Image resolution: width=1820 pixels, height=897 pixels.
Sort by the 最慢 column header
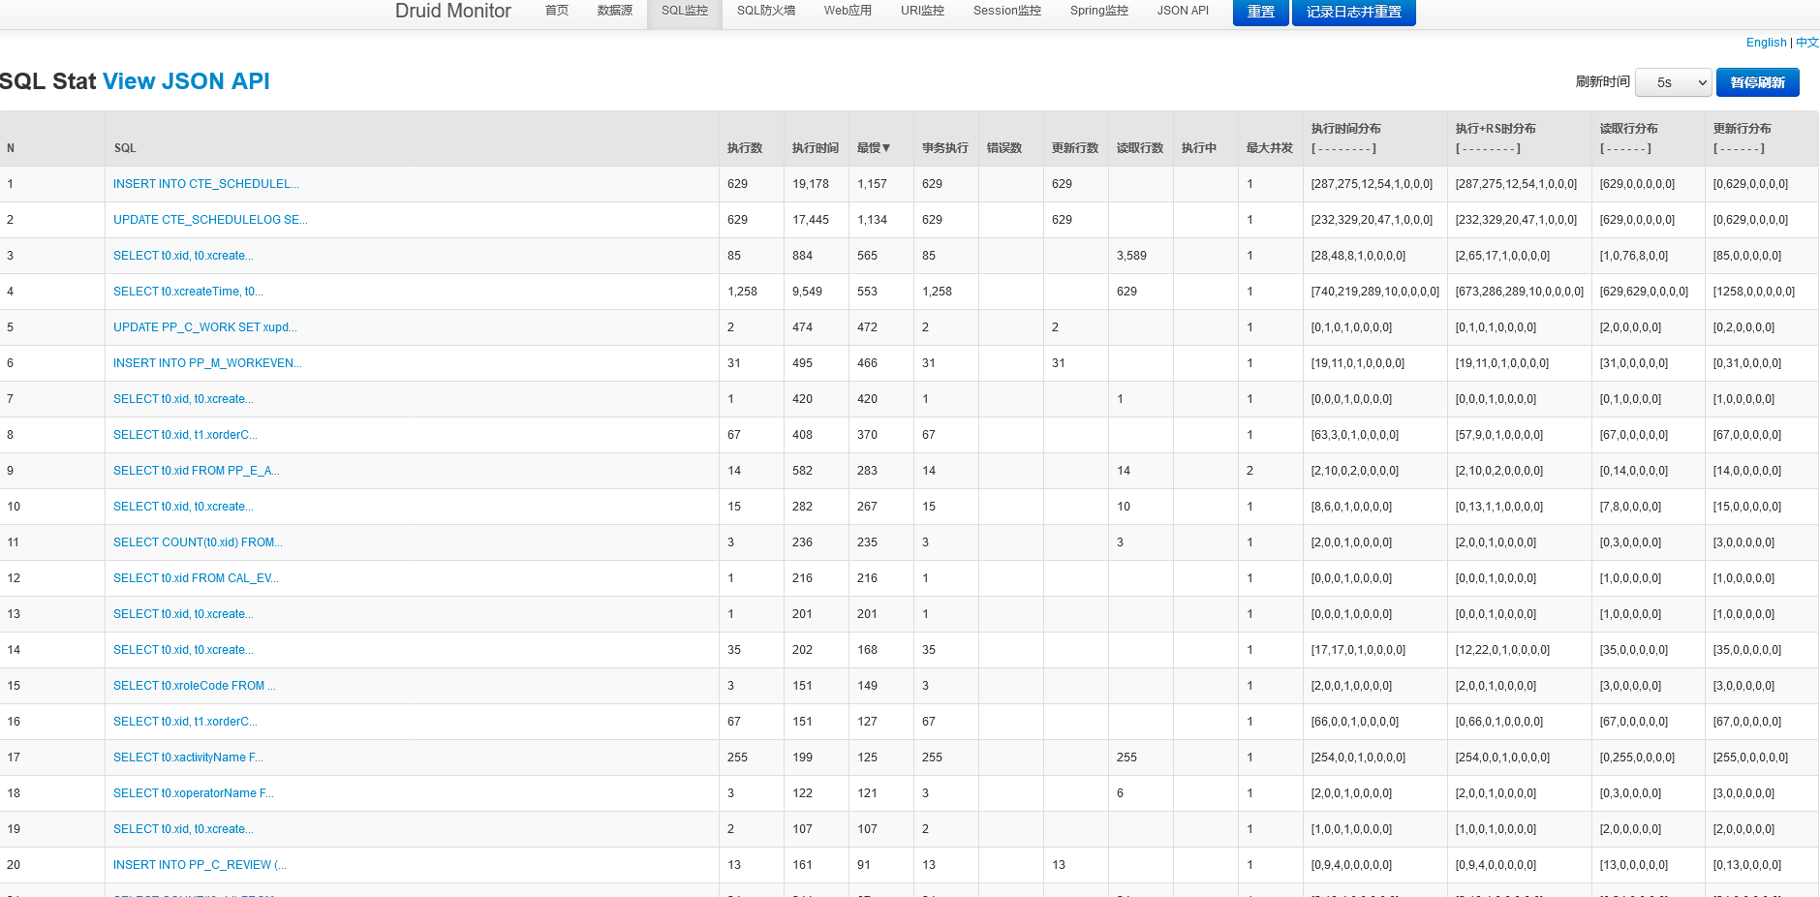[873, 148]
